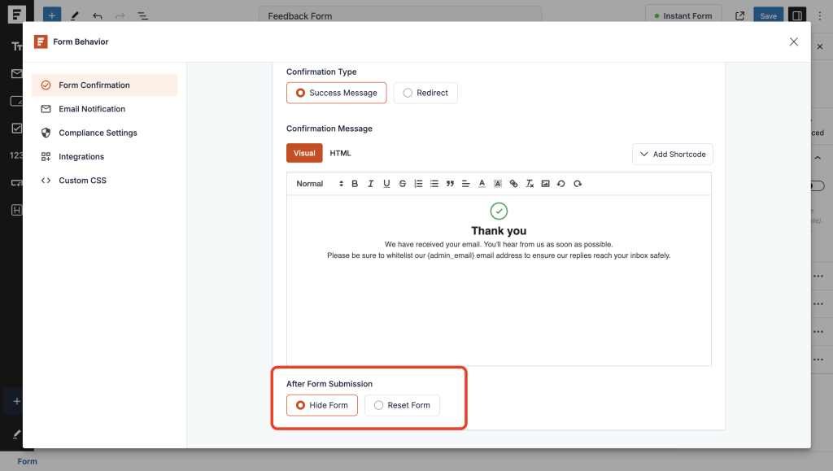Open the Normal paragraph style dropdown
833x471 pixels.
(x=310, y=183)
